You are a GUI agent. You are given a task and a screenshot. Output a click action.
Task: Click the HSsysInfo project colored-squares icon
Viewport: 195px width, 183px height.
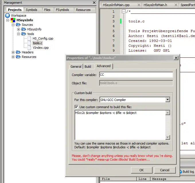[13, 20]
